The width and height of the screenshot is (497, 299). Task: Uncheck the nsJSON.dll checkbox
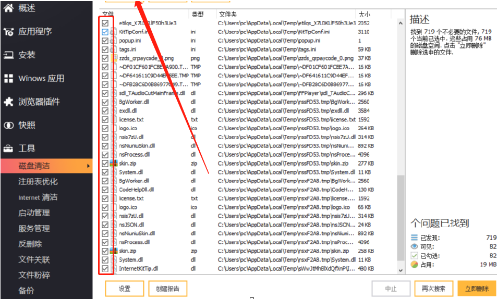[105, 225]
